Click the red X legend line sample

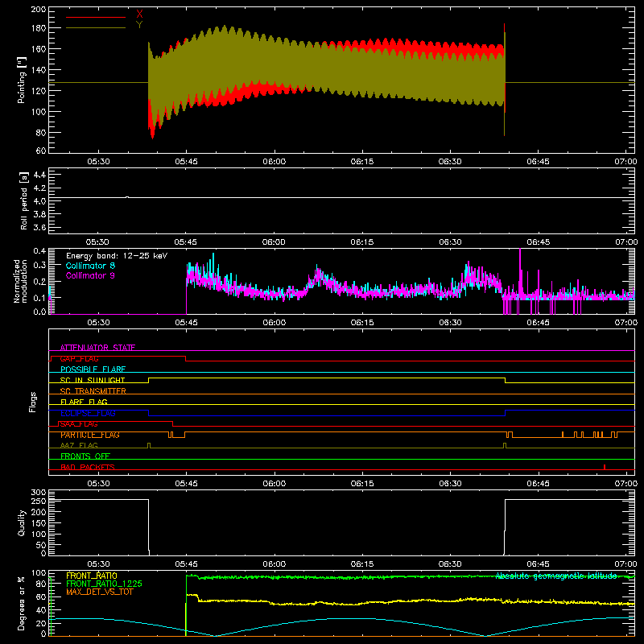(96, 17)
